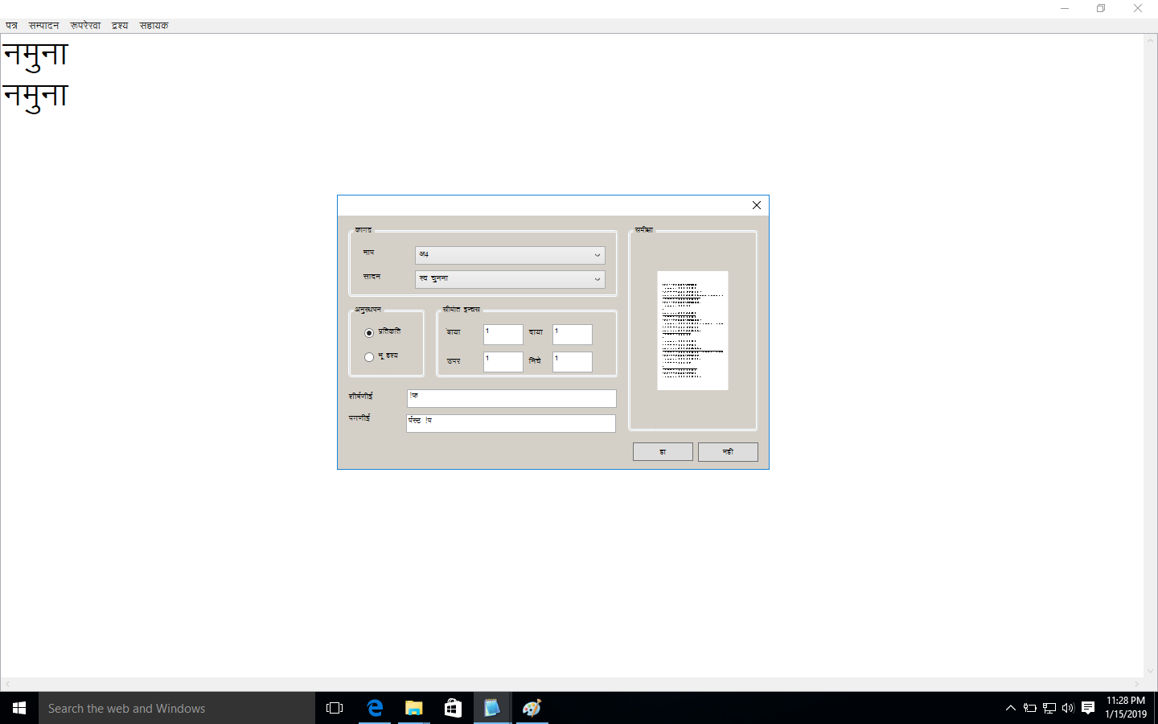Viewport: 1158px width, 724px height.
Task: Switch to Paint in the taskbar
Action: click(531, 708)
